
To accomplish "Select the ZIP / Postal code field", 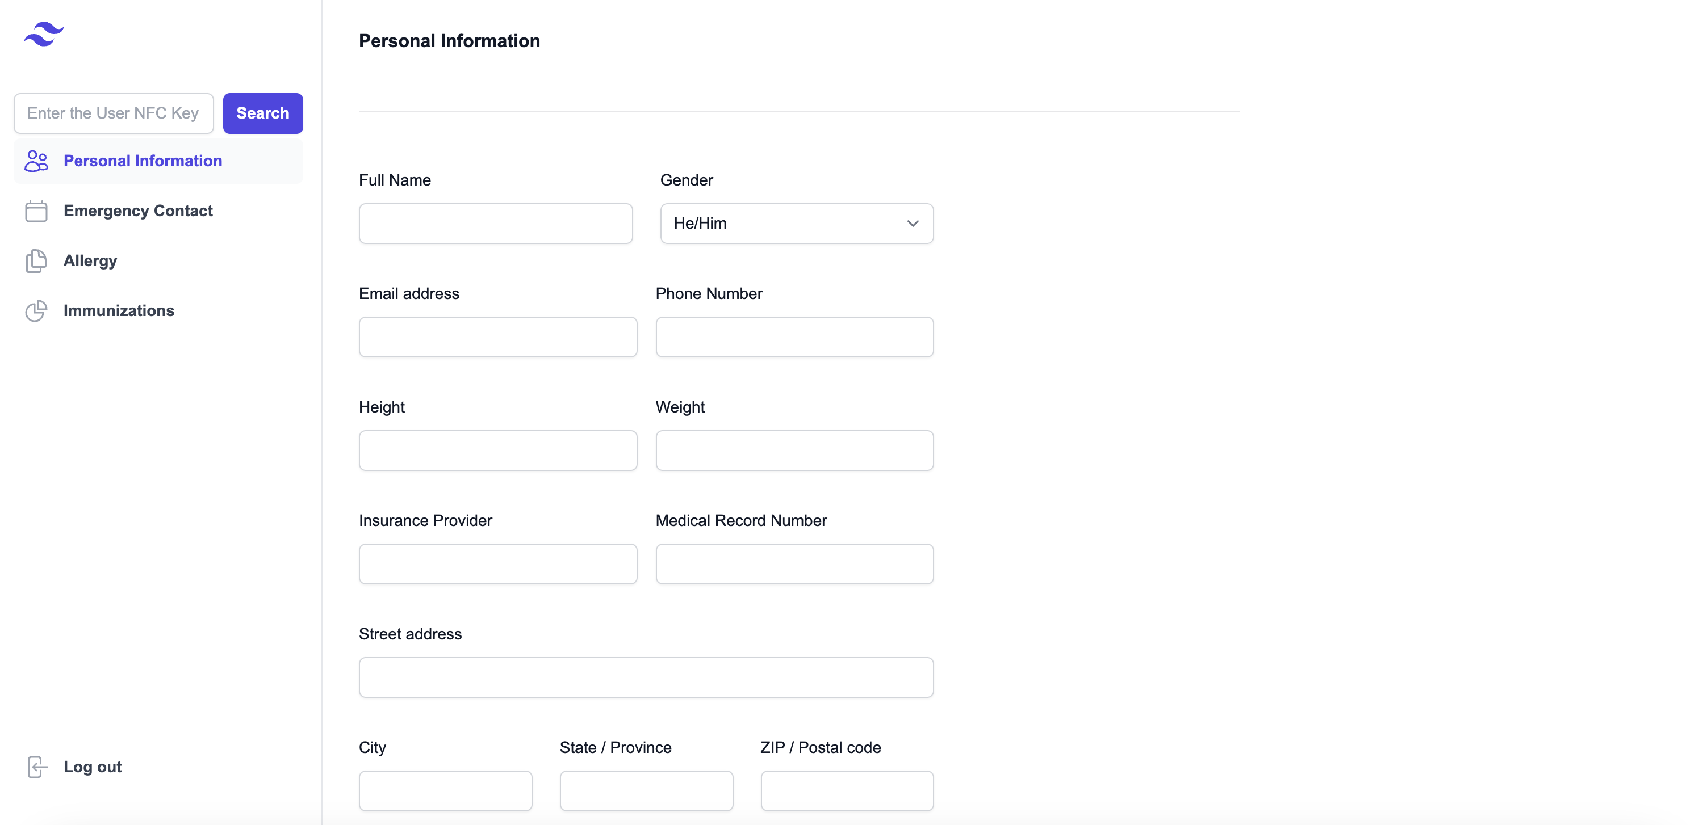I will (847, 790).
